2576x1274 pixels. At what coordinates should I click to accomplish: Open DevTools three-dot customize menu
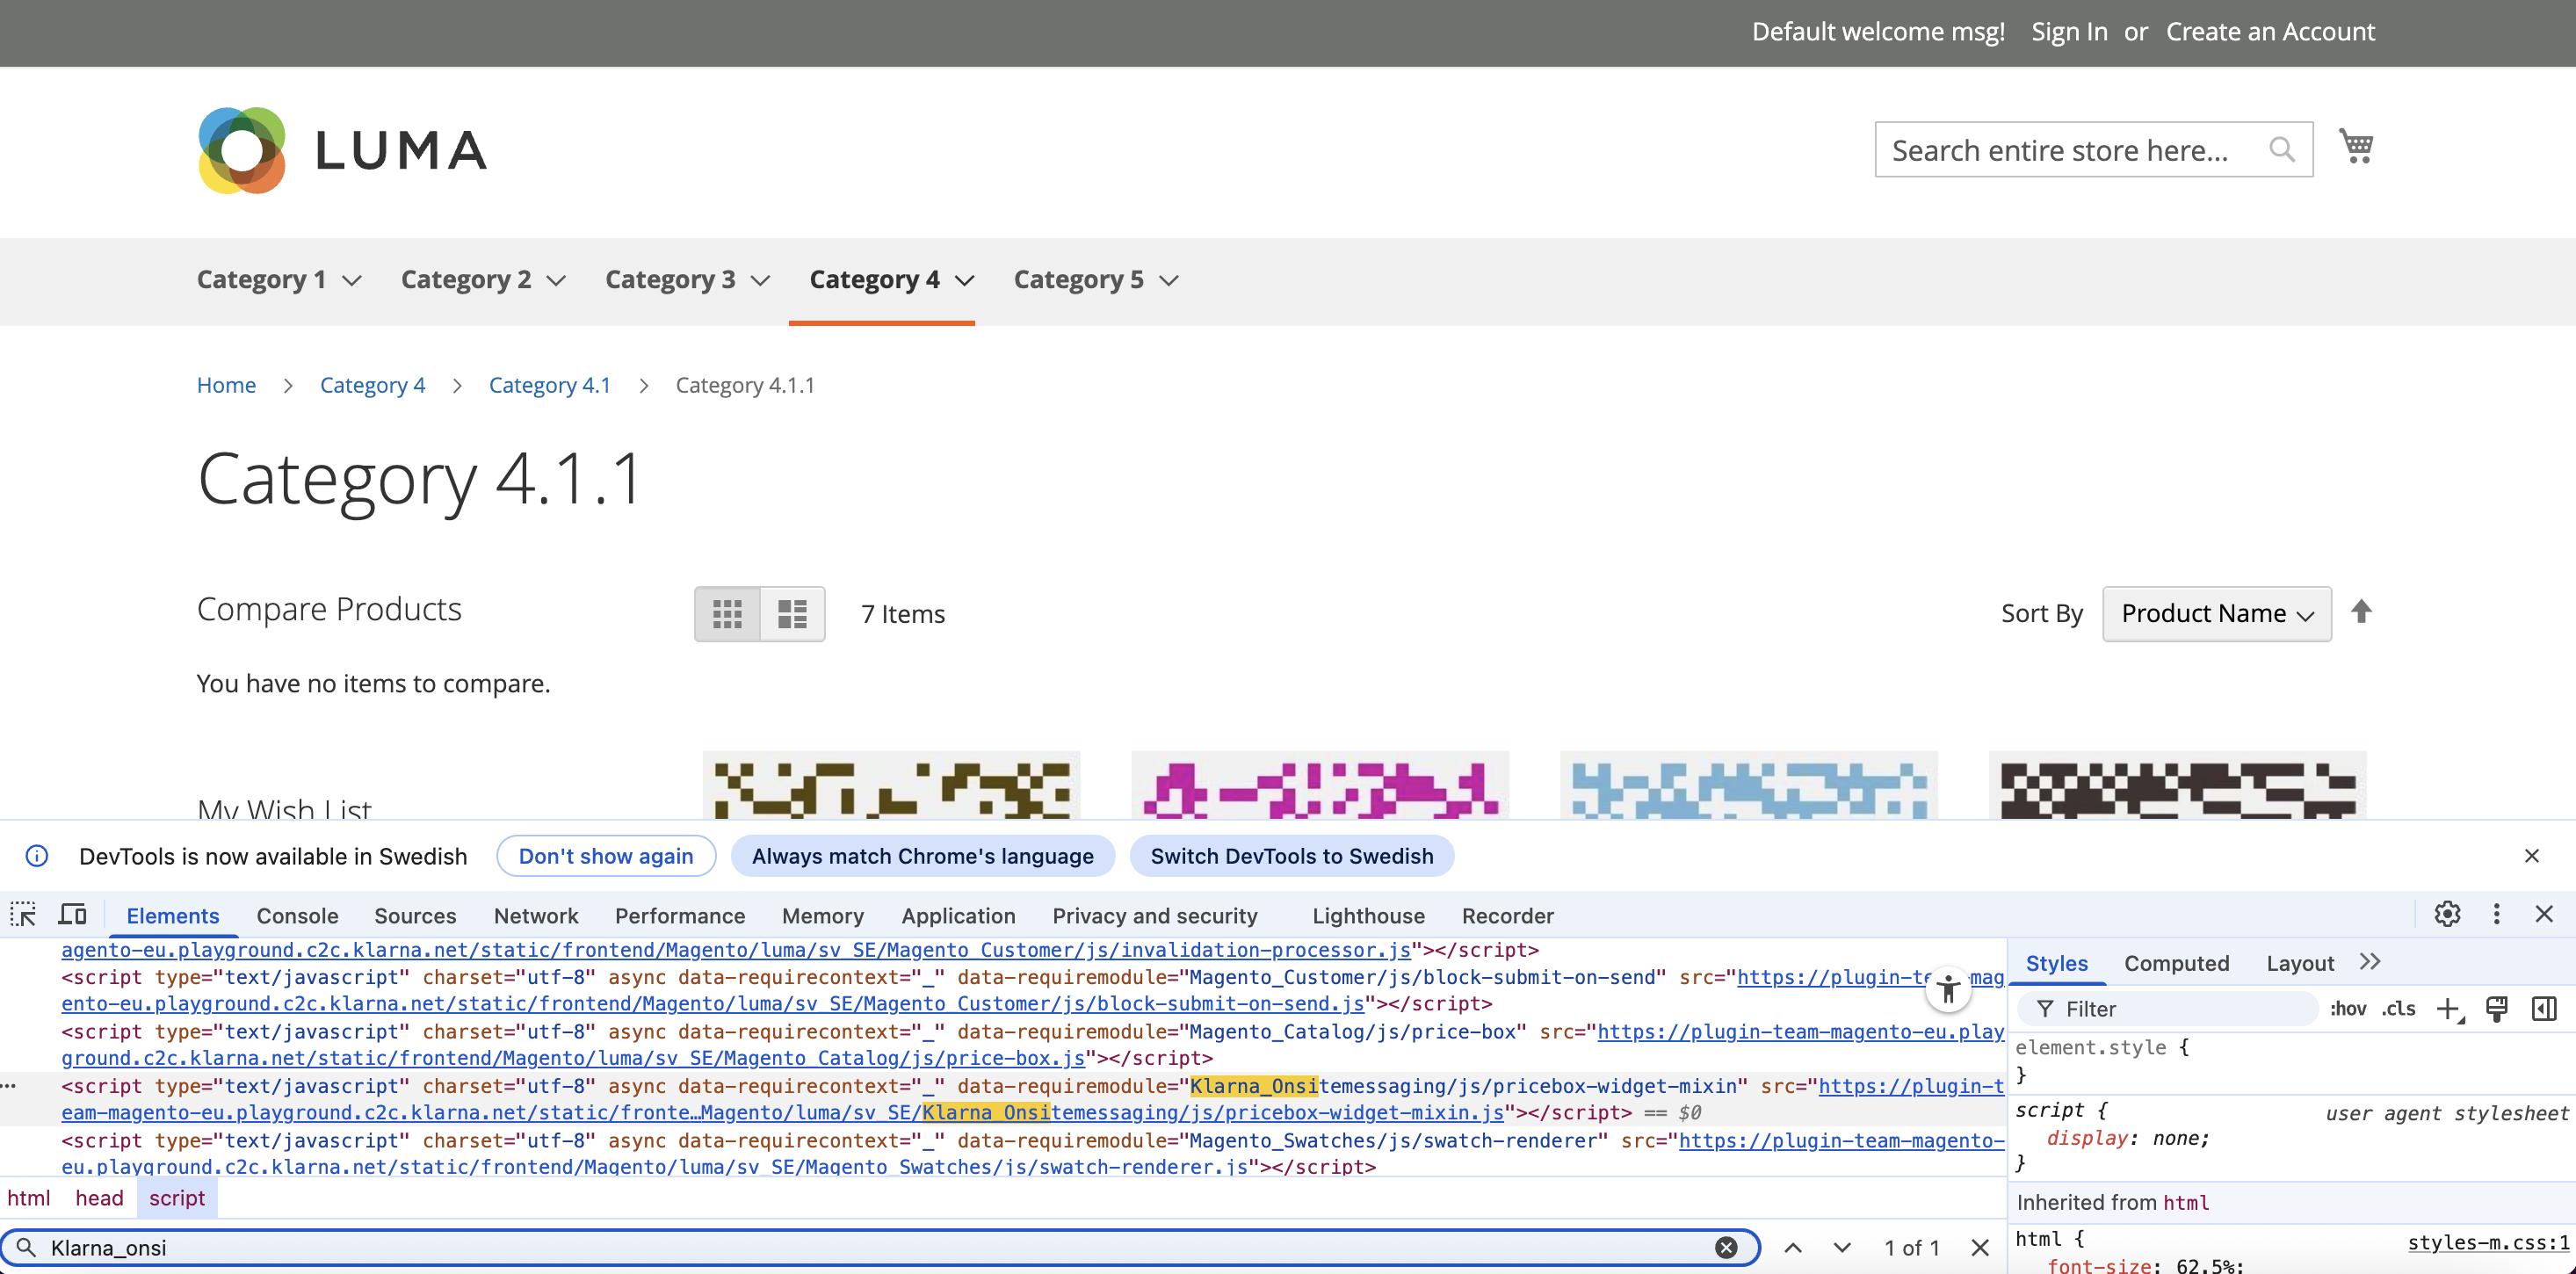click(2496, 914)
